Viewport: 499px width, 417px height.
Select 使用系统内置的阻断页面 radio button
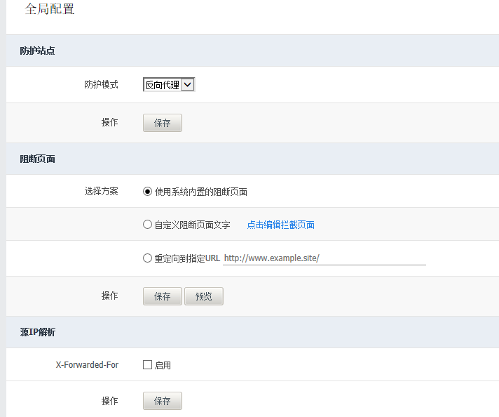point(147,191)
